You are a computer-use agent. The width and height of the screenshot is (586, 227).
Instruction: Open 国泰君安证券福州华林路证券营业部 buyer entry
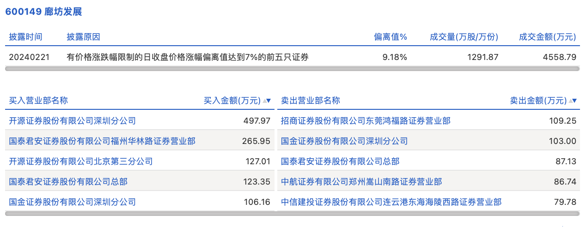pyautogui.click(x=102, y=141)
